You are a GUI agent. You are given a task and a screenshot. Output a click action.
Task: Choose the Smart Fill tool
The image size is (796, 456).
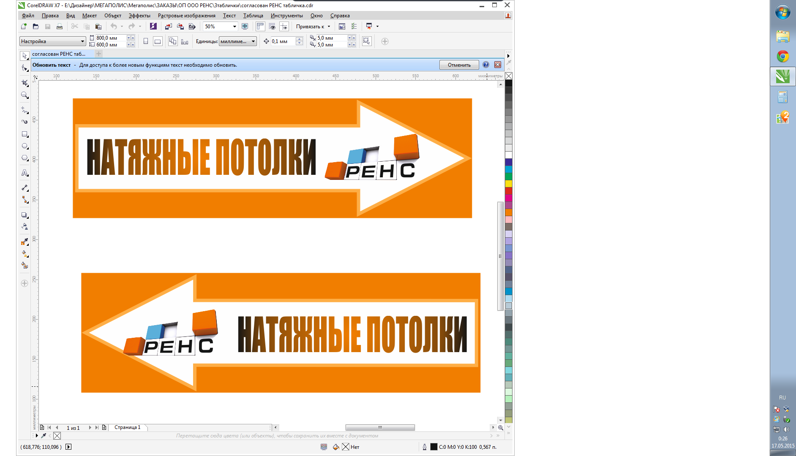[25, 265]
